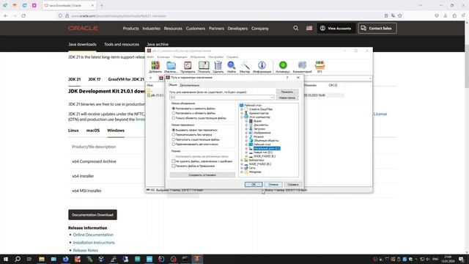The width and height of the screenshot is (469, 264).
Task: Open Task View from the taskbar
Action: pyautogui.click(x=29, y=259)
